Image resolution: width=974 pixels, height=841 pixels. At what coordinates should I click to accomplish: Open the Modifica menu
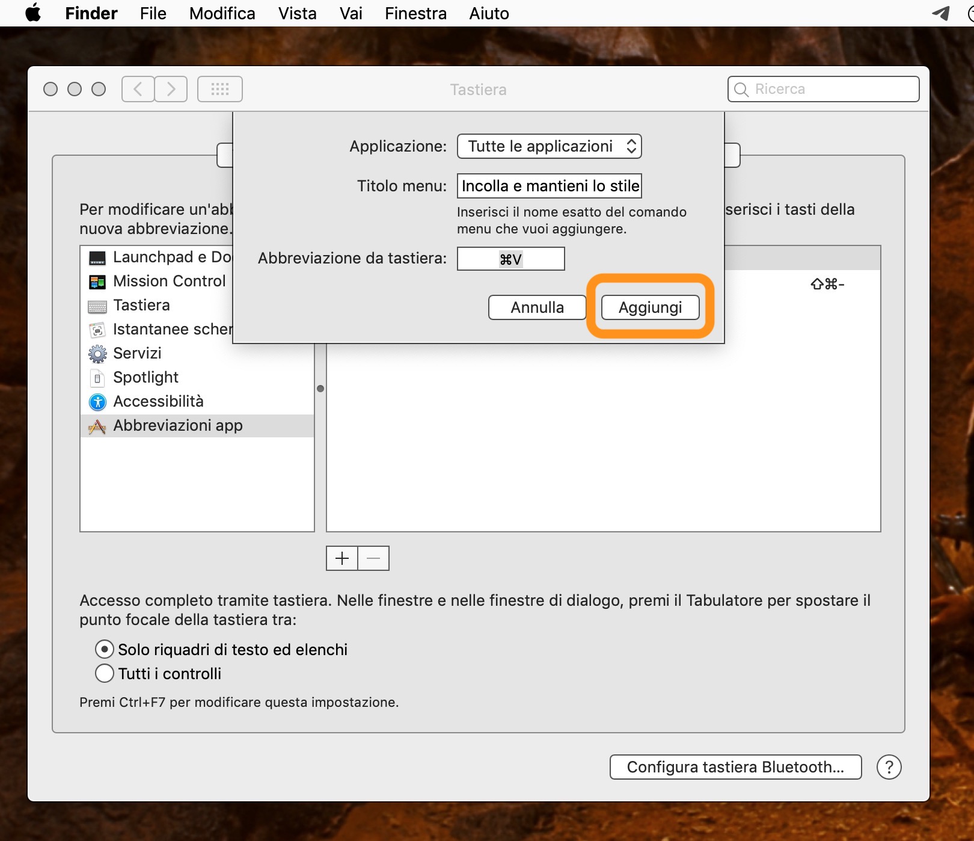tap(222, 13)
